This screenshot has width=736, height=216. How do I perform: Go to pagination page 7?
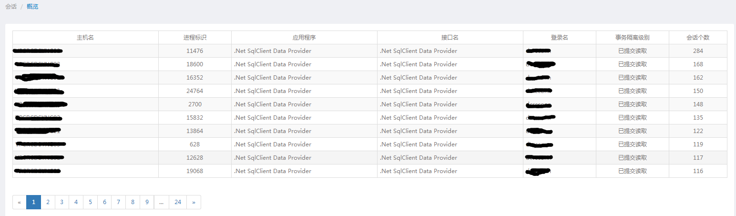119,202
